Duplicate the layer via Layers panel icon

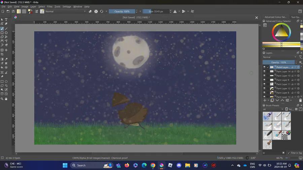pyautogui.click(x=272, y=100)
